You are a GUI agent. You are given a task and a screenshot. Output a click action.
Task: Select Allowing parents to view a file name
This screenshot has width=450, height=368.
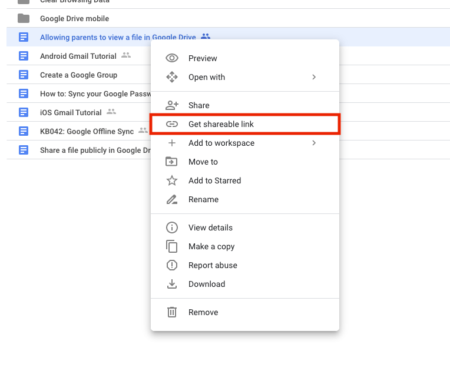[x=118, y=37]
